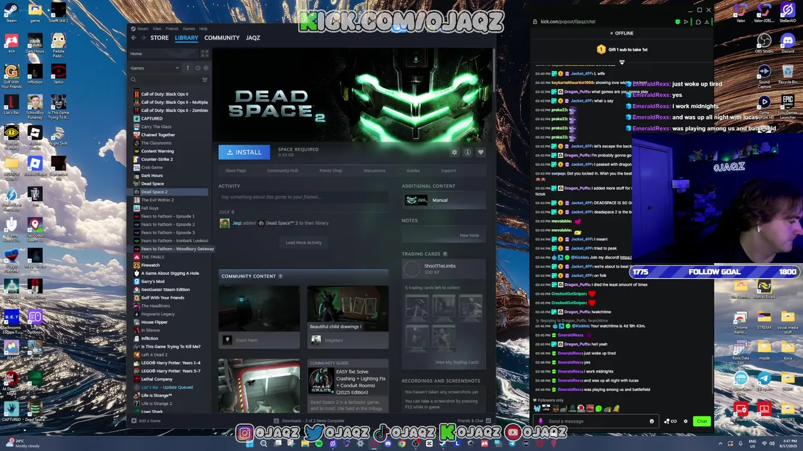The image size is (803, 451).
Task: Add Dead Space 2 to favorites heart icon
Action: (x=481, y=152)
